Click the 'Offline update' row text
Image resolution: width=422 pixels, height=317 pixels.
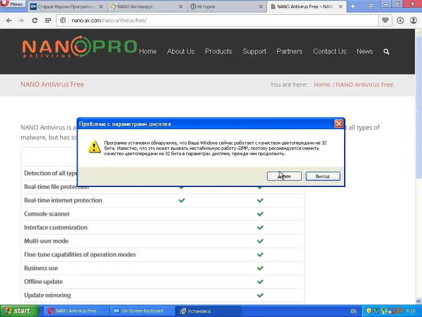43,282
